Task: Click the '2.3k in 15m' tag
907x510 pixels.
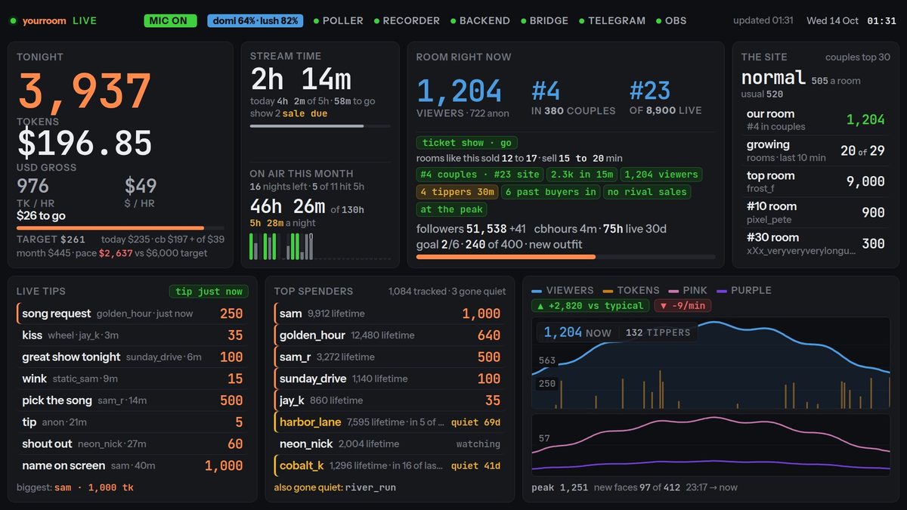Action: (x=584, y=175)
